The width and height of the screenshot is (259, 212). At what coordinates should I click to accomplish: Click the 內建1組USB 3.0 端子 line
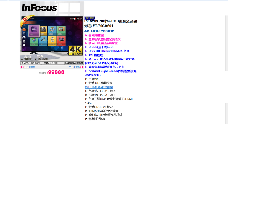[101, 95]
